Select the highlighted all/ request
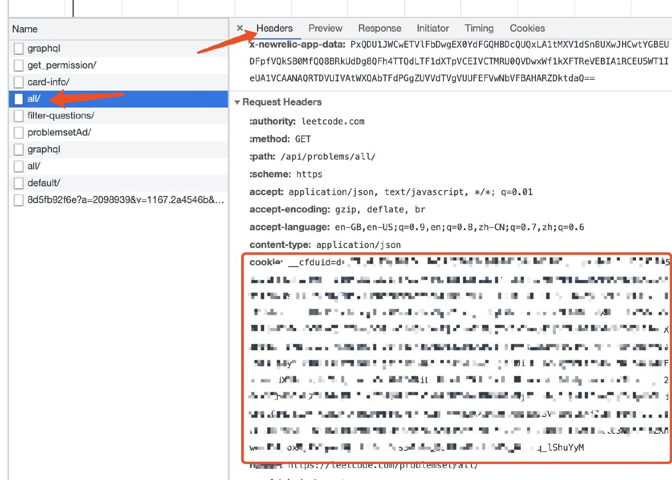Viewport: 672px width, 480px height. [118, 99]
